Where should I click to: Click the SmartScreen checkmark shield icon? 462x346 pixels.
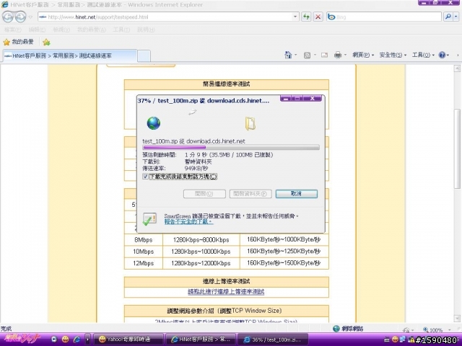click(149, 219)
